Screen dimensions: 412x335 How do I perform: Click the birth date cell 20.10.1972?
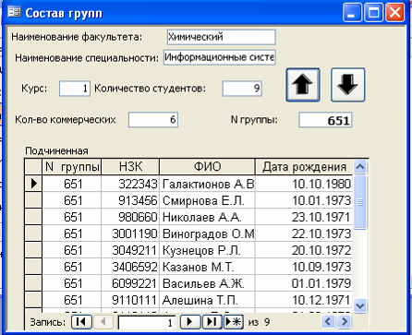[304, 250]
